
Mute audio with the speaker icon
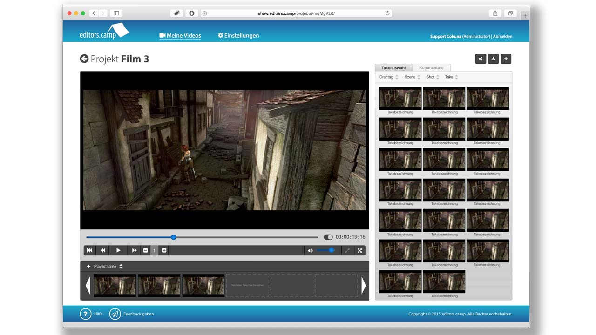click(310, 250)
